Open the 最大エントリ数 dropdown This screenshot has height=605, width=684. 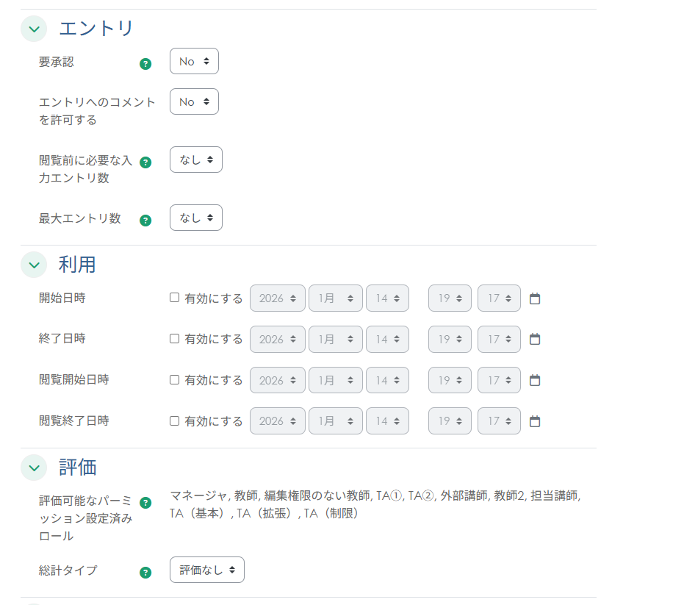(195, 218)
